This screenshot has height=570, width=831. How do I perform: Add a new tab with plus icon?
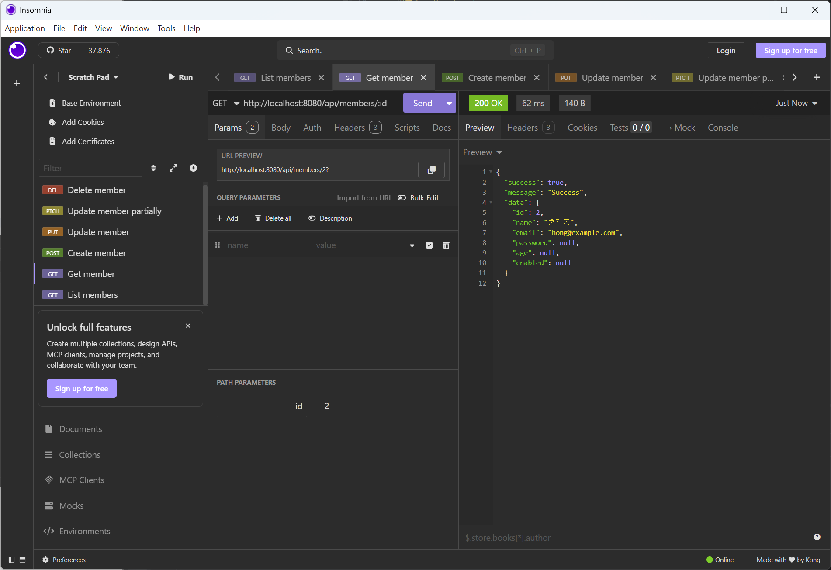tap(816, 77)
